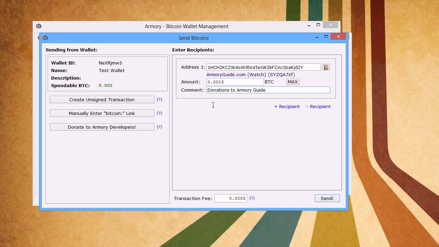Show help (?) for Donate to Armory Developers
This screenshot has height=247, width=439.
pyautogui.click(x=159, y=127)
